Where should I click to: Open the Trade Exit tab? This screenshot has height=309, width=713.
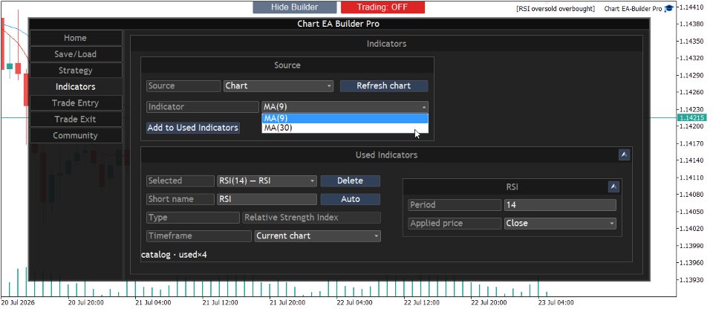tap(76, 120)
